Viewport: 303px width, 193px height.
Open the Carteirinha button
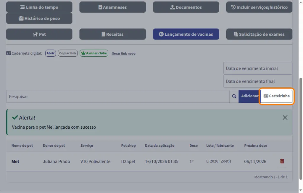277,96
